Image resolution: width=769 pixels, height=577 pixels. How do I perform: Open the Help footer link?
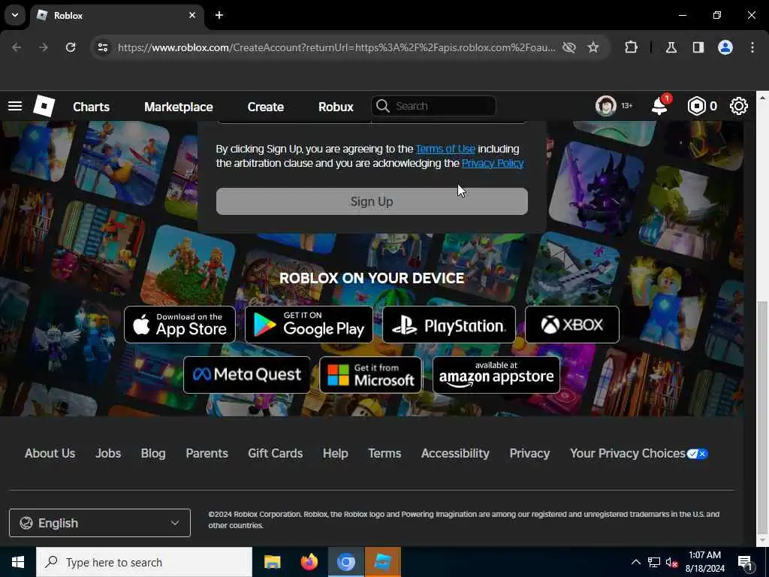pos(336,453)
